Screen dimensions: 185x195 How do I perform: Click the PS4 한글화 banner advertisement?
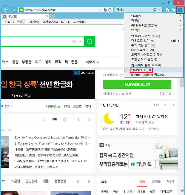[48, 84]
